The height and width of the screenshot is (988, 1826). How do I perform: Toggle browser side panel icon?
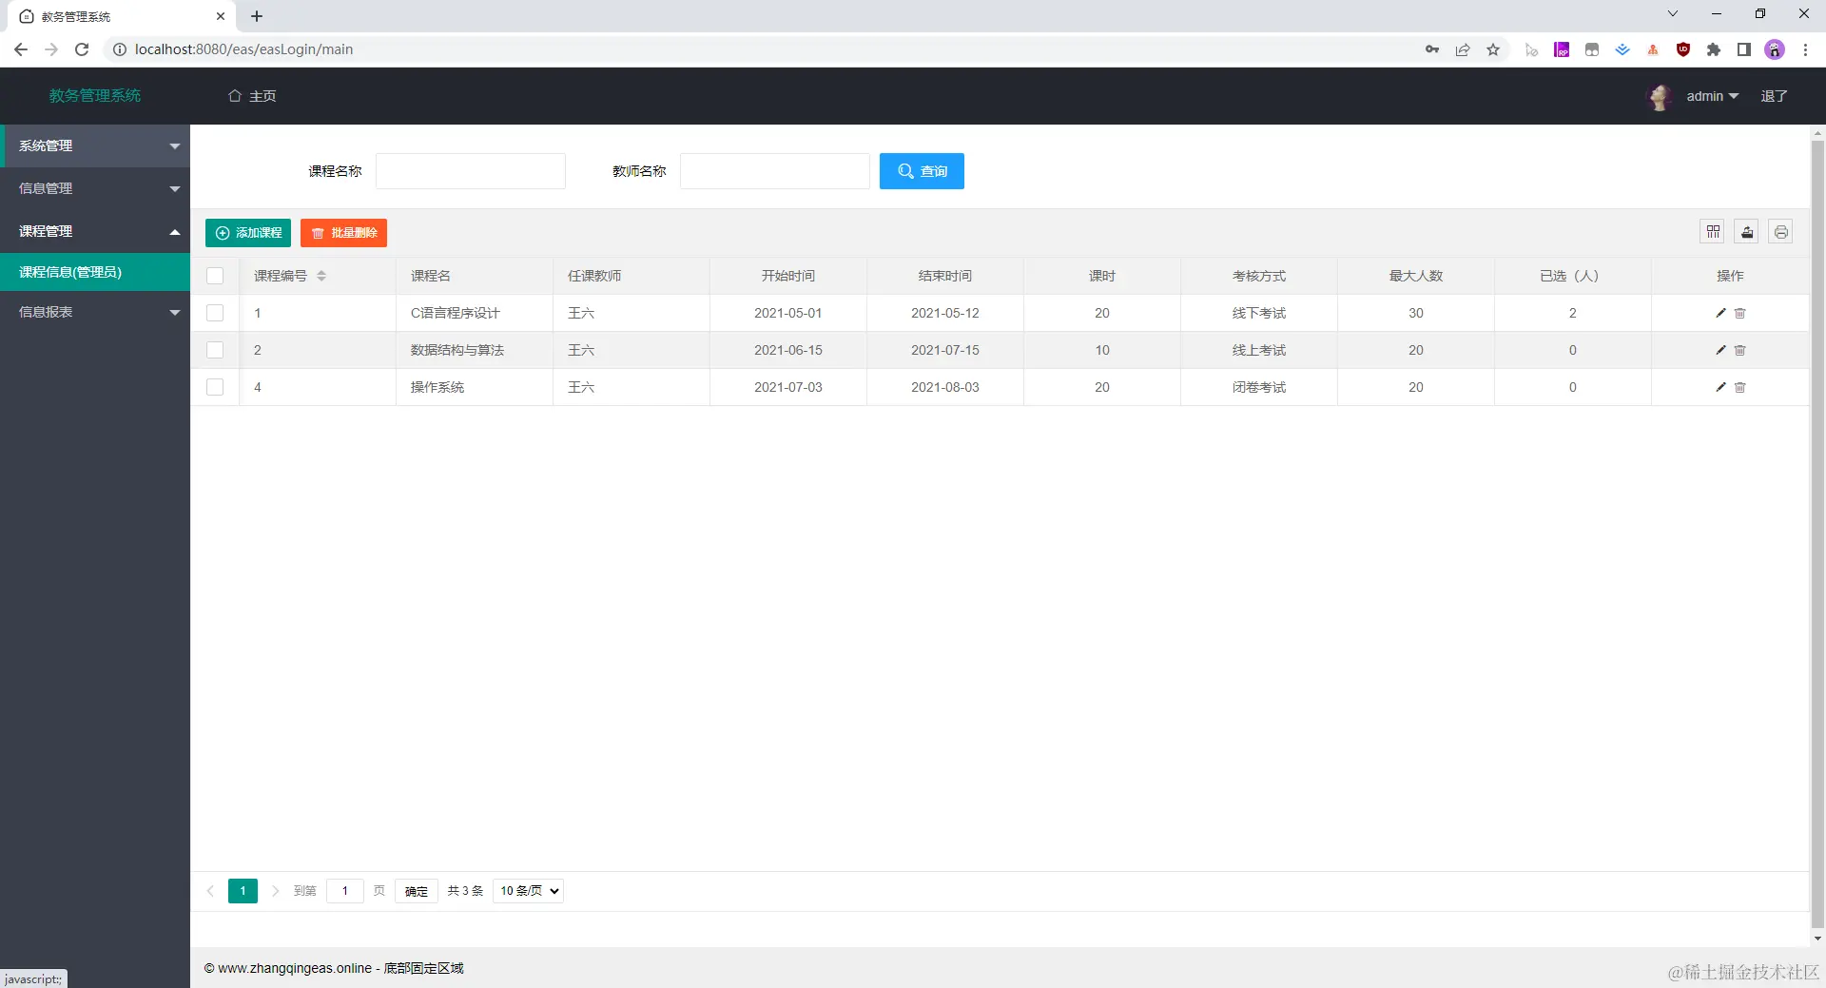[1744, 49]
